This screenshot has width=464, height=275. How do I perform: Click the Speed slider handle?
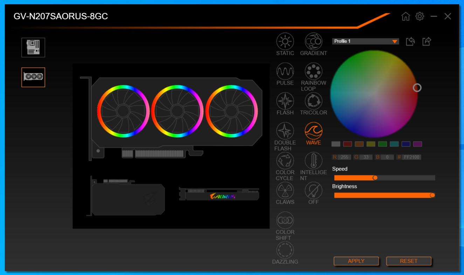(x=375, y=178)
